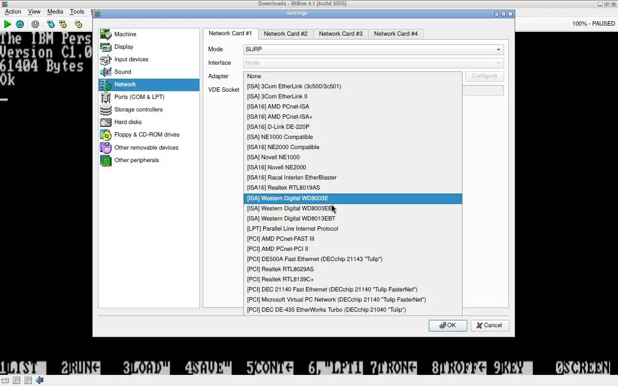Click the speaker sound icon in status bar
618x386 pixels.
point(40,381)
